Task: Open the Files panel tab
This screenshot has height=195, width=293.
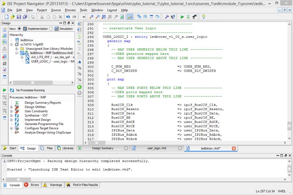Action: (x=47, y=148)
